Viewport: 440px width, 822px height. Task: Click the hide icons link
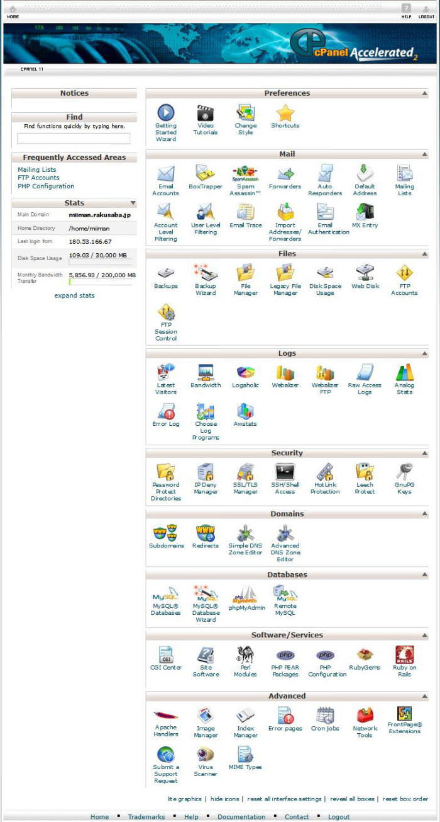[x=224, y=799]
